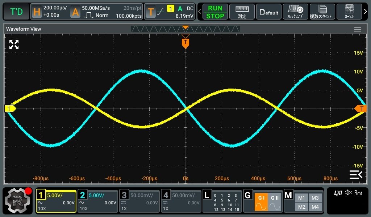Click the right arrow of the toolbar
The width and height of the screenshot is (371, 217).
tap(366, 11)
